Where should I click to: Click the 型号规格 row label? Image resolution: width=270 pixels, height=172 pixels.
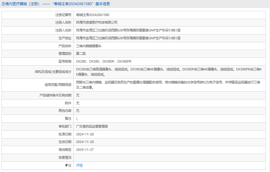65,61
